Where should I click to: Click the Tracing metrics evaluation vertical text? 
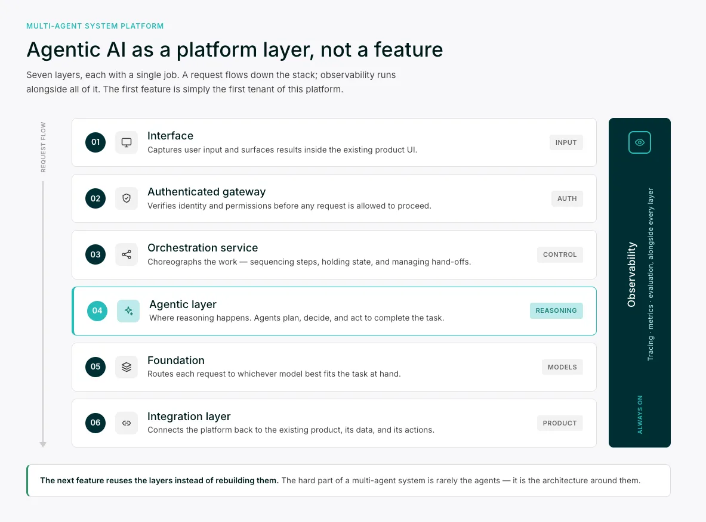coord(650,274)
